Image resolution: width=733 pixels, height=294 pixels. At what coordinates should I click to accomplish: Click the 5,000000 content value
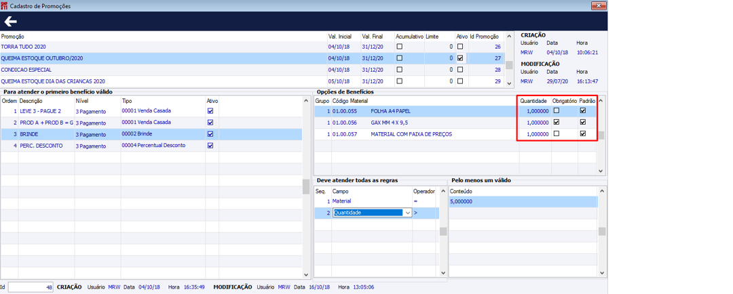tap(461, 202)
